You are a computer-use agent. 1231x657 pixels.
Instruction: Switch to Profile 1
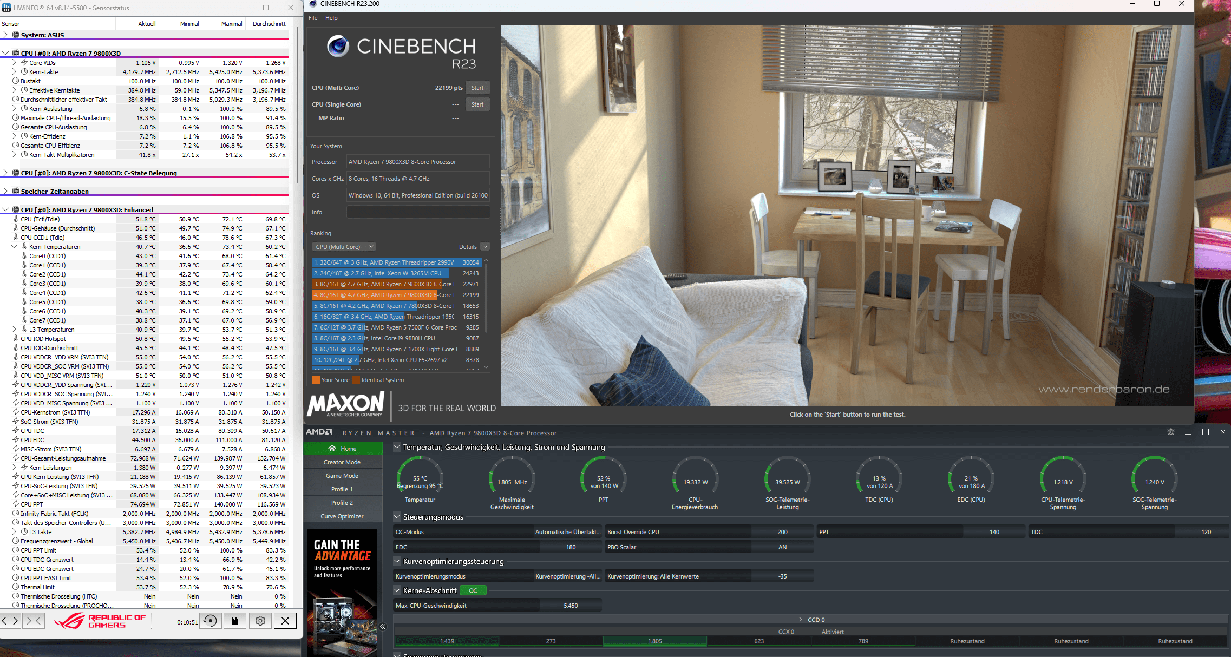coord(343,489)
